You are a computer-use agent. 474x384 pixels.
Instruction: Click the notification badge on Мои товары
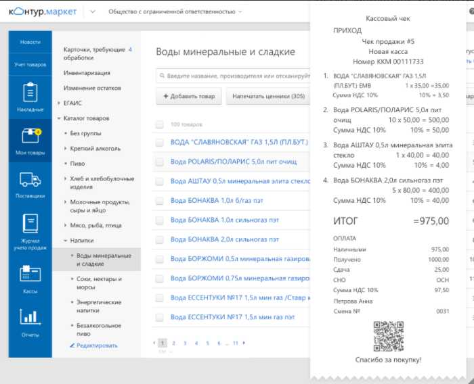tap(38, 132)
